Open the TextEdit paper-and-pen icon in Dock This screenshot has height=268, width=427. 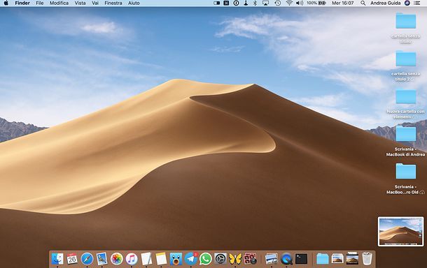pos(146,259)
